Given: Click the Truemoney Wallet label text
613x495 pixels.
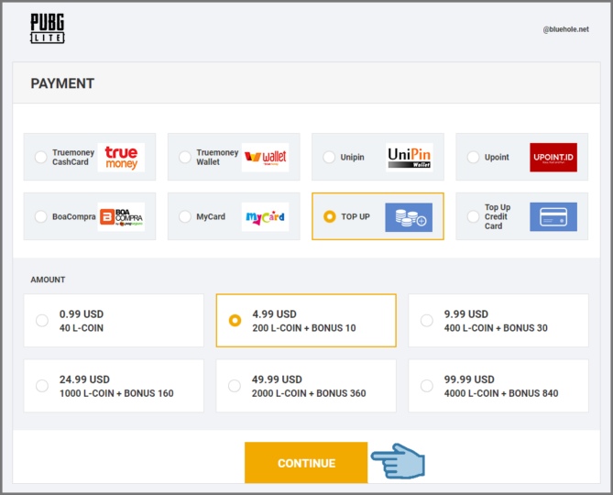Looking at the screenshot, I should point(217,157).
